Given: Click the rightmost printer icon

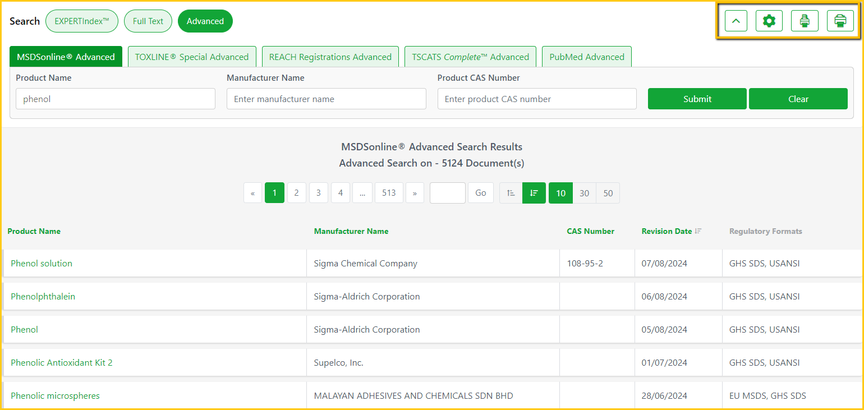Looking at the screenshot, I should coord(840,21).
